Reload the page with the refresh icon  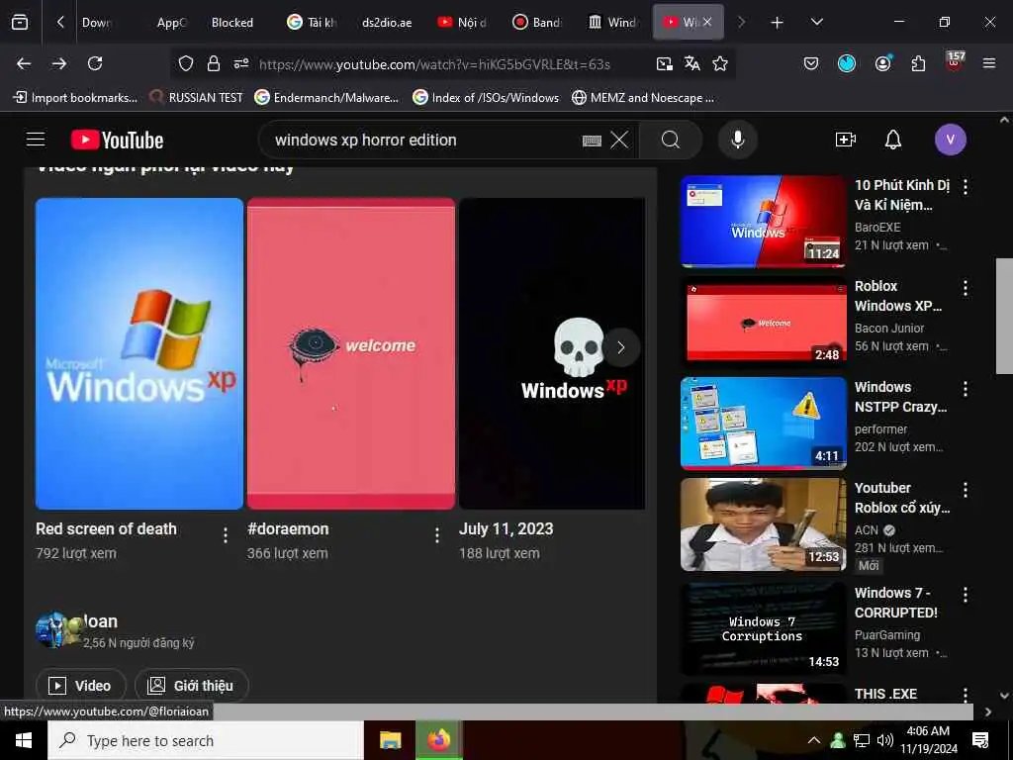tap(95, 63)
